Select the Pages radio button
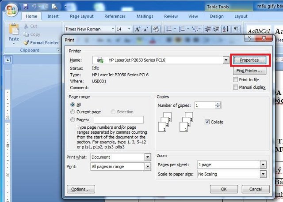The image size is (283, 202). pyautogui.click(x=73, y=120)
